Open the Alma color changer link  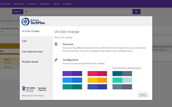pyautogui.click(x=63, y=37)
